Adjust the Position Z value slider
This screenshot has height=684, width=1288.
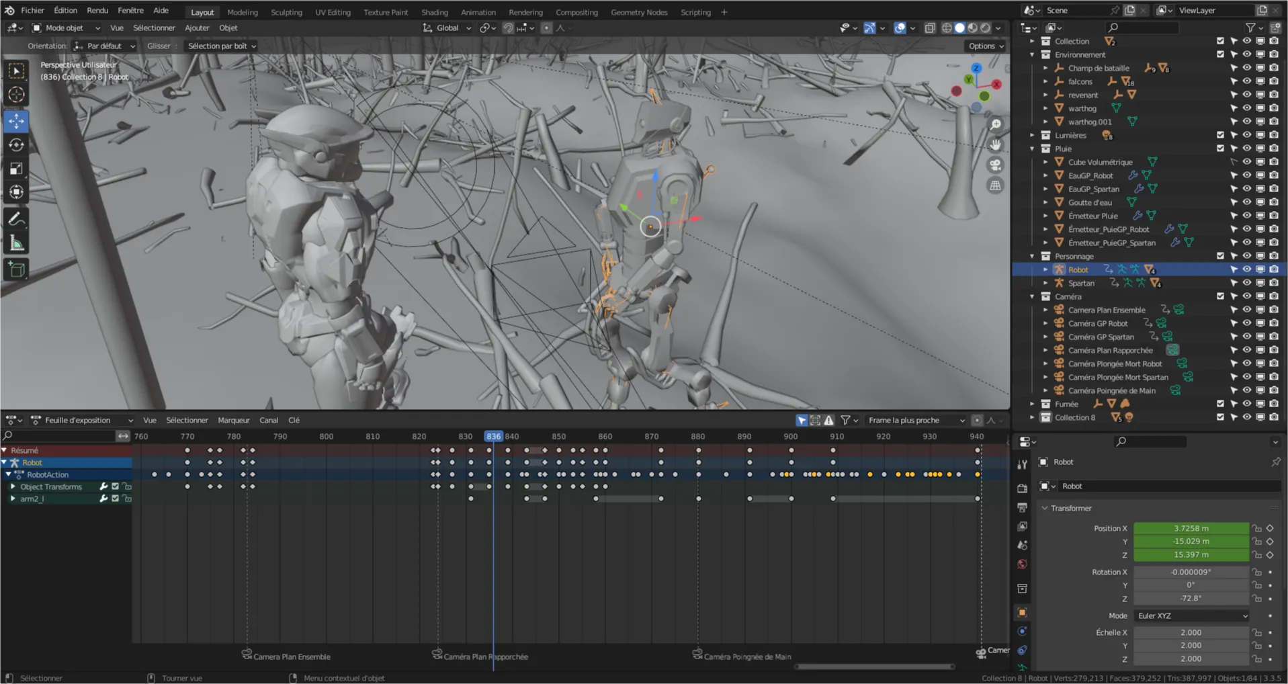(1191, 555)
